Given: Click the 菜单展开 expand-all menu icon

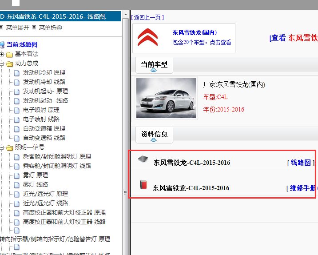Looking at the screenshot, I should click(x=1, y=28).
